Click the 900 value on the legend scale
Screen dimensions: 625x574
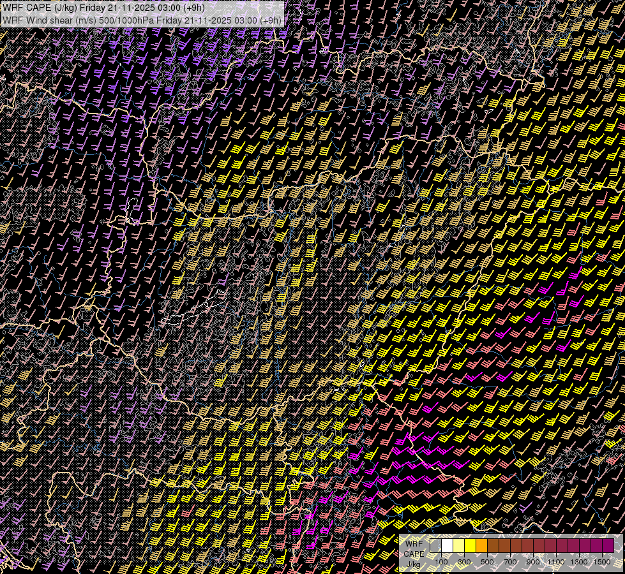coord(533,562)
